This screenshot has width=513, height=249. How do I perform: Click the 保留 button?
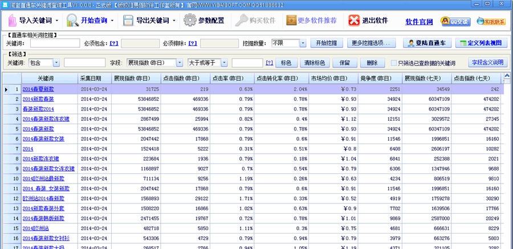(345, 63)
